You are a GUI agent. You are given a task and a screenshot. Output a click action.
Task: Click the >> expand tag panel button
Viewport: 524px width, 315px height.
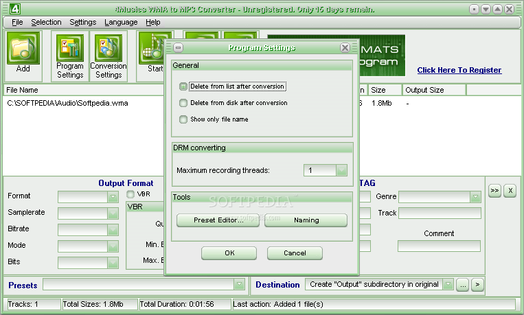point(494,191)
